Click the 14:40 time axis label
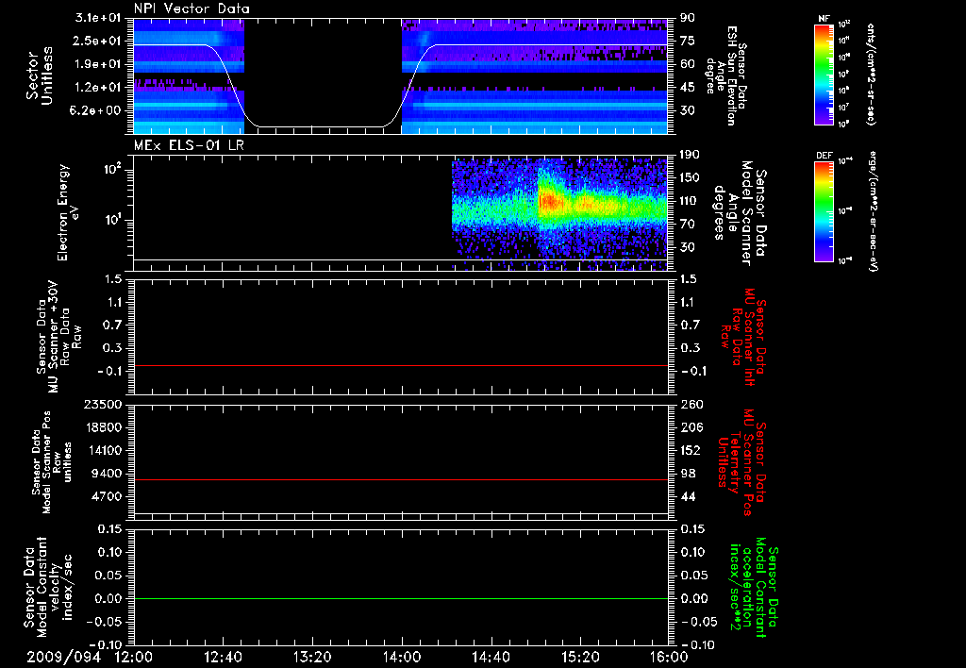 click(x=491, y=657)
